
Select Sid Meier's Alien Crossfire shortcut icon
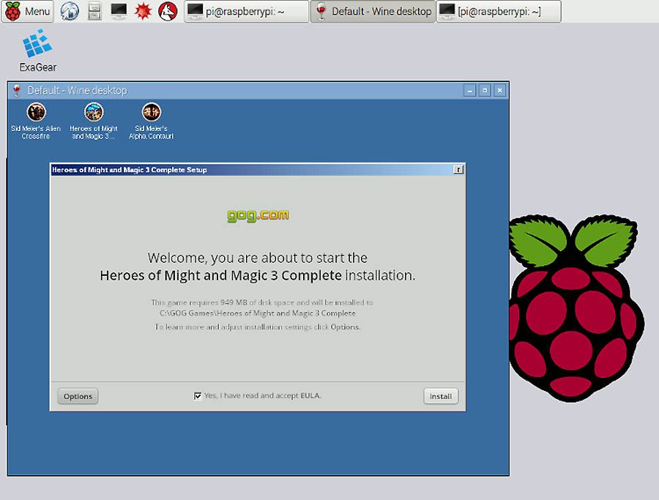click(x=36, y=121)
